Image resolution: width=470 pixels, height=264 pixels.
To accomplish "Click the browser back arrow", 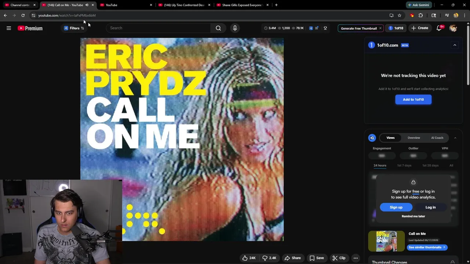I will 5,15.
